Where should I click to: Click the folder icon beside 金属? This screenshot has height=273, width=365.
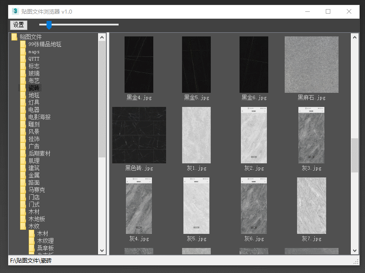(x=23, y=175)
